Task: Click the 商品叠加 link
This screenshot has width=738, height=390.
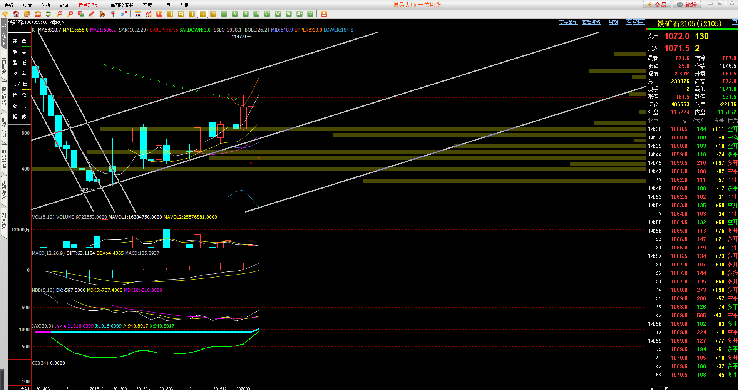Action: pyautogui.click(x=569, y=22)
